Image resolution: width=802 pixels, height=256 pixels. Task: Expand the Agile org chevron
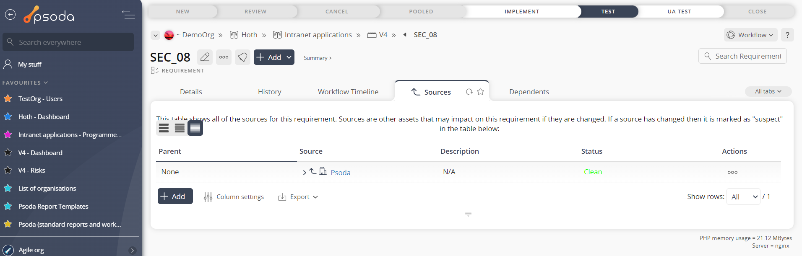pyautogui.click(x=133, y=251)
